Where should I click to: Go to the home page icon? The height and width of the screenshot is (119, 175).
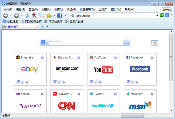[34, 15]
